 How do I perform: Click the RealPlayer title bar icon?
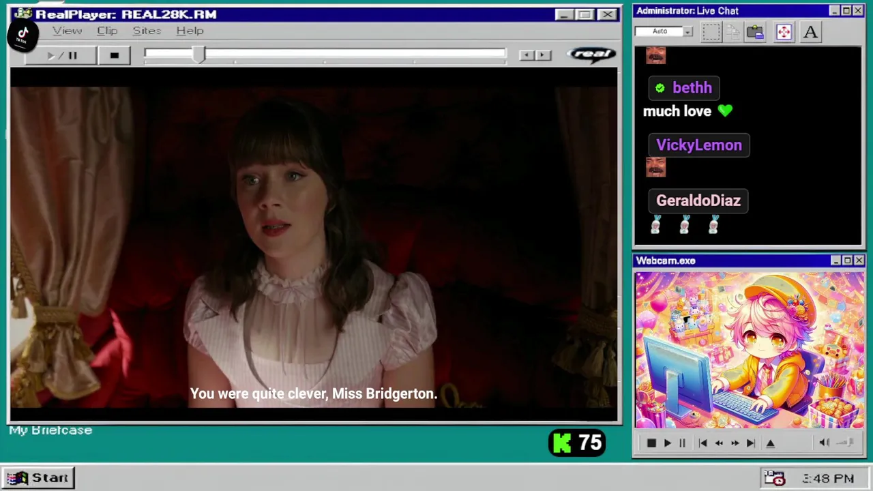click(22, 14)
